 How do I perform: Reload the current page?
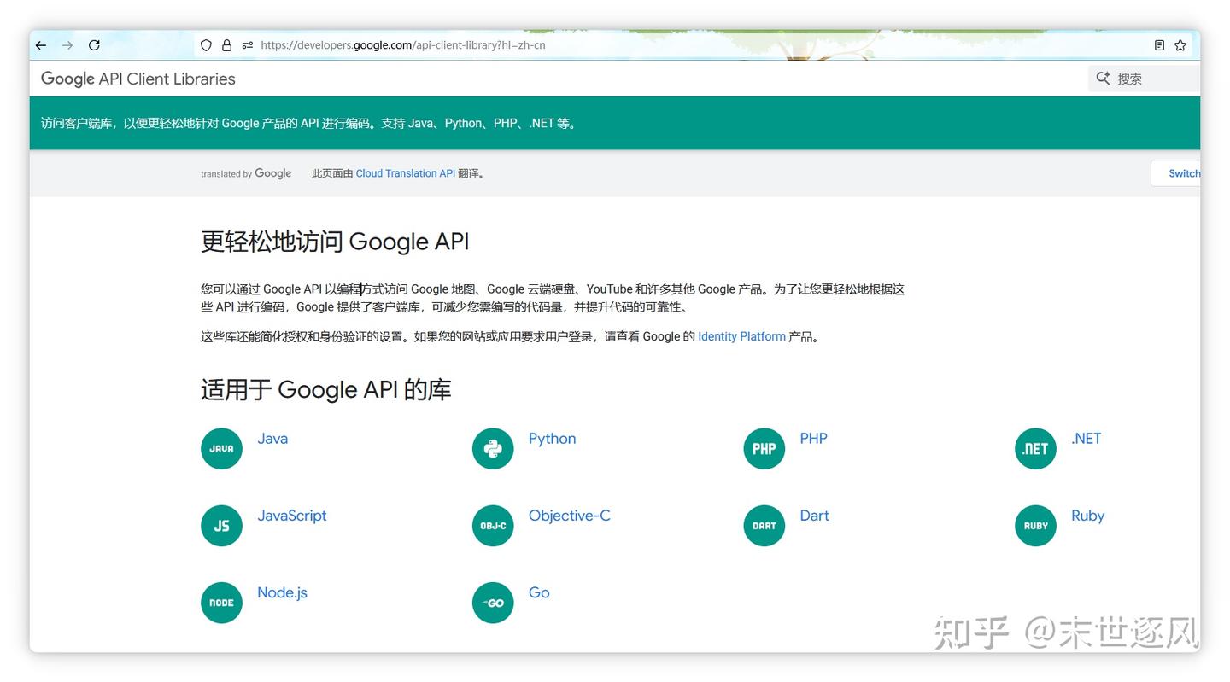pyautogui.click(x=94, y=44)
